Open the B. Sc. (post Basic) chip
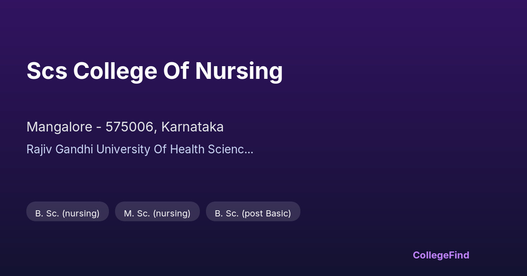The width and height of the screenshot is (527, 276). click(x=253, y=213)
